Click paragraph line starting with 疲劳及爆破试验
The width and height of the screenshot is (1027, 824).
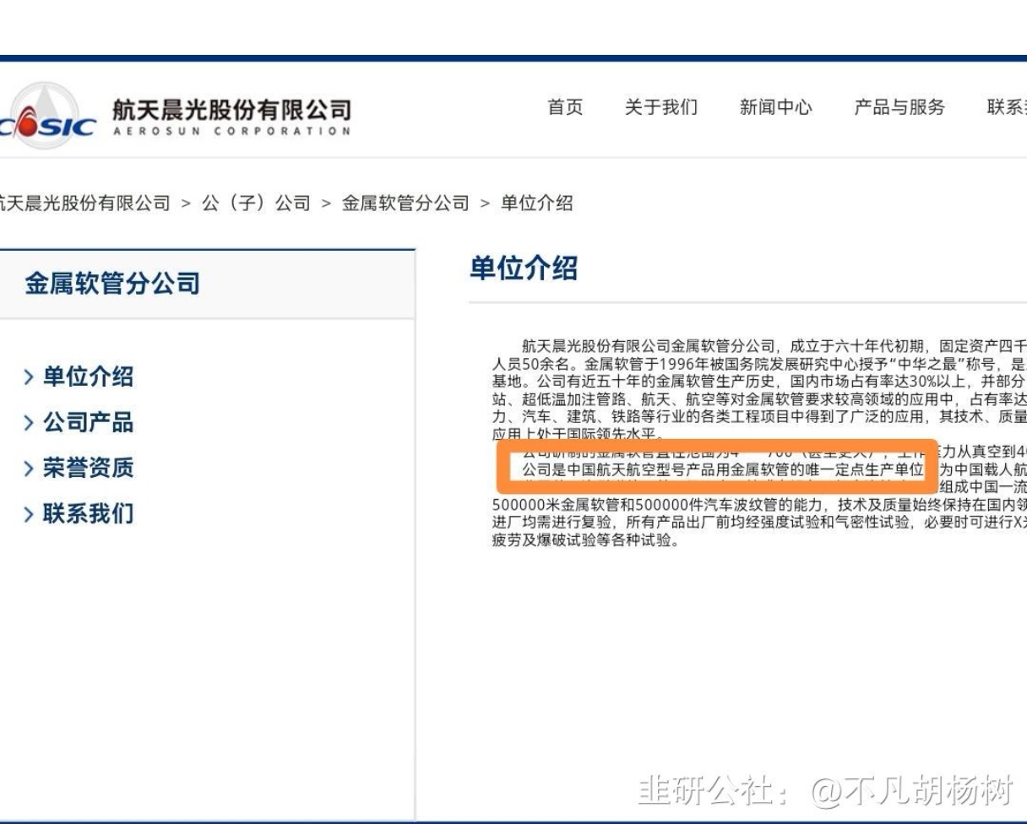point(585,539)
